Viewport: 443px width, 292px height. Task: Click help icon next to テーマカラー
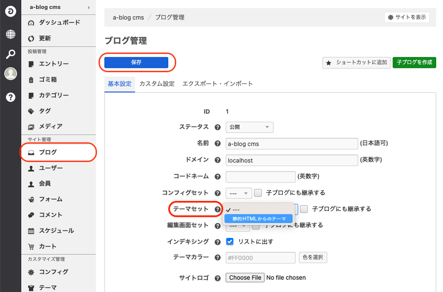click(x=218, y=258)
